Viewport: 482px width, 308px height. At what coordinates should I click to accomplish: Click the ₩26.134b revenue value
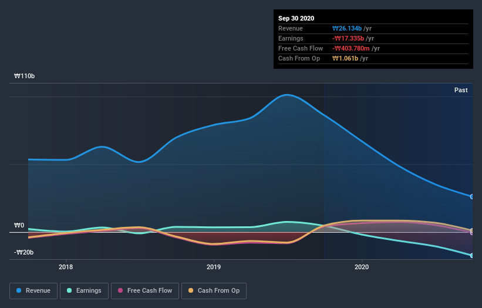pyautogui.click(x=347, y=29)
